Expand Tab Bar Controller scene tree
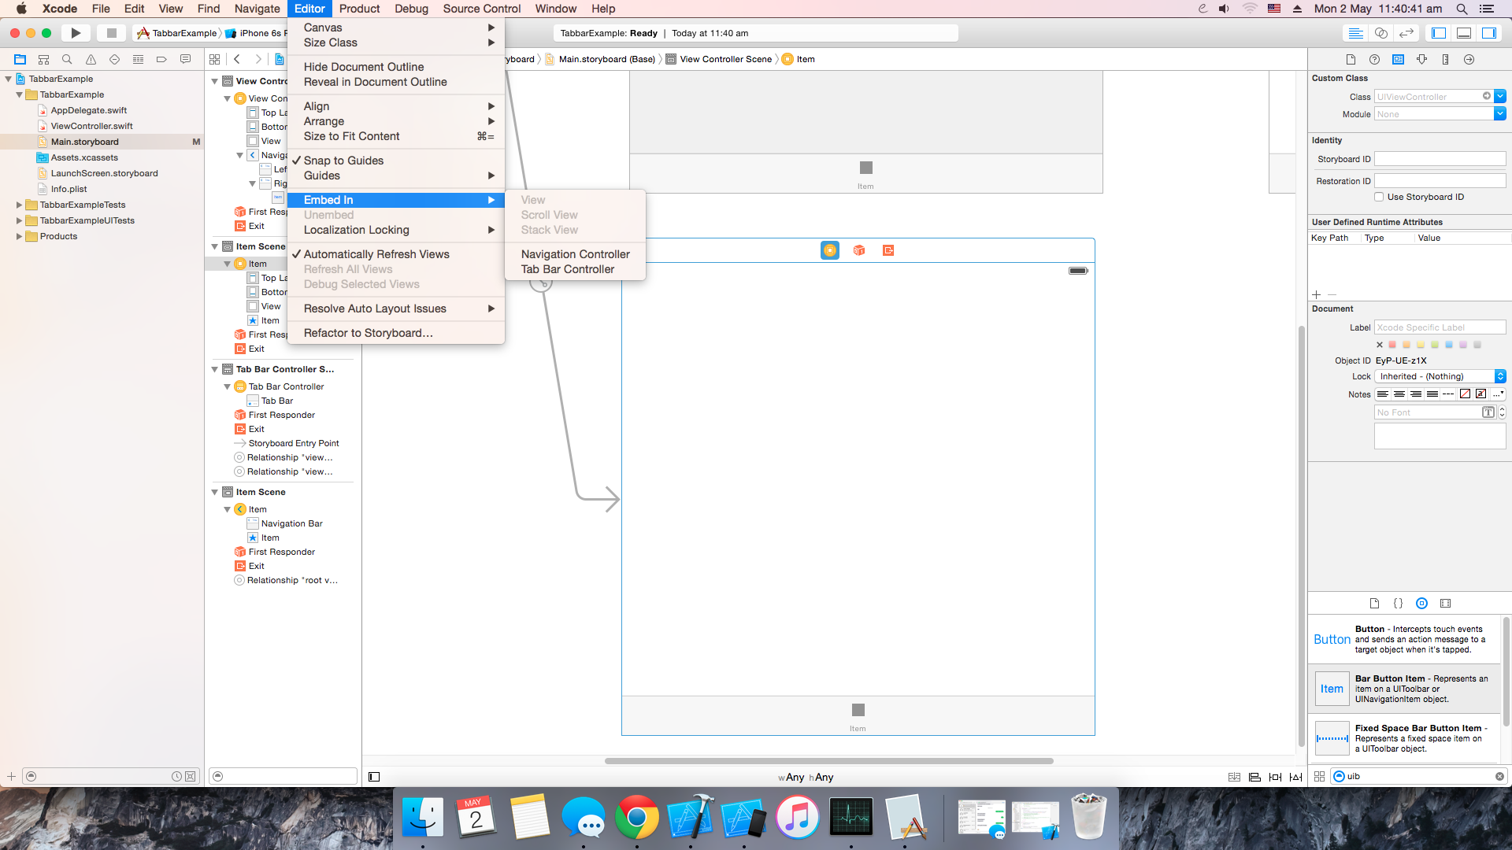Viewport: 1512px width, 850px height. pyautogui.click(x=216, y=369)
